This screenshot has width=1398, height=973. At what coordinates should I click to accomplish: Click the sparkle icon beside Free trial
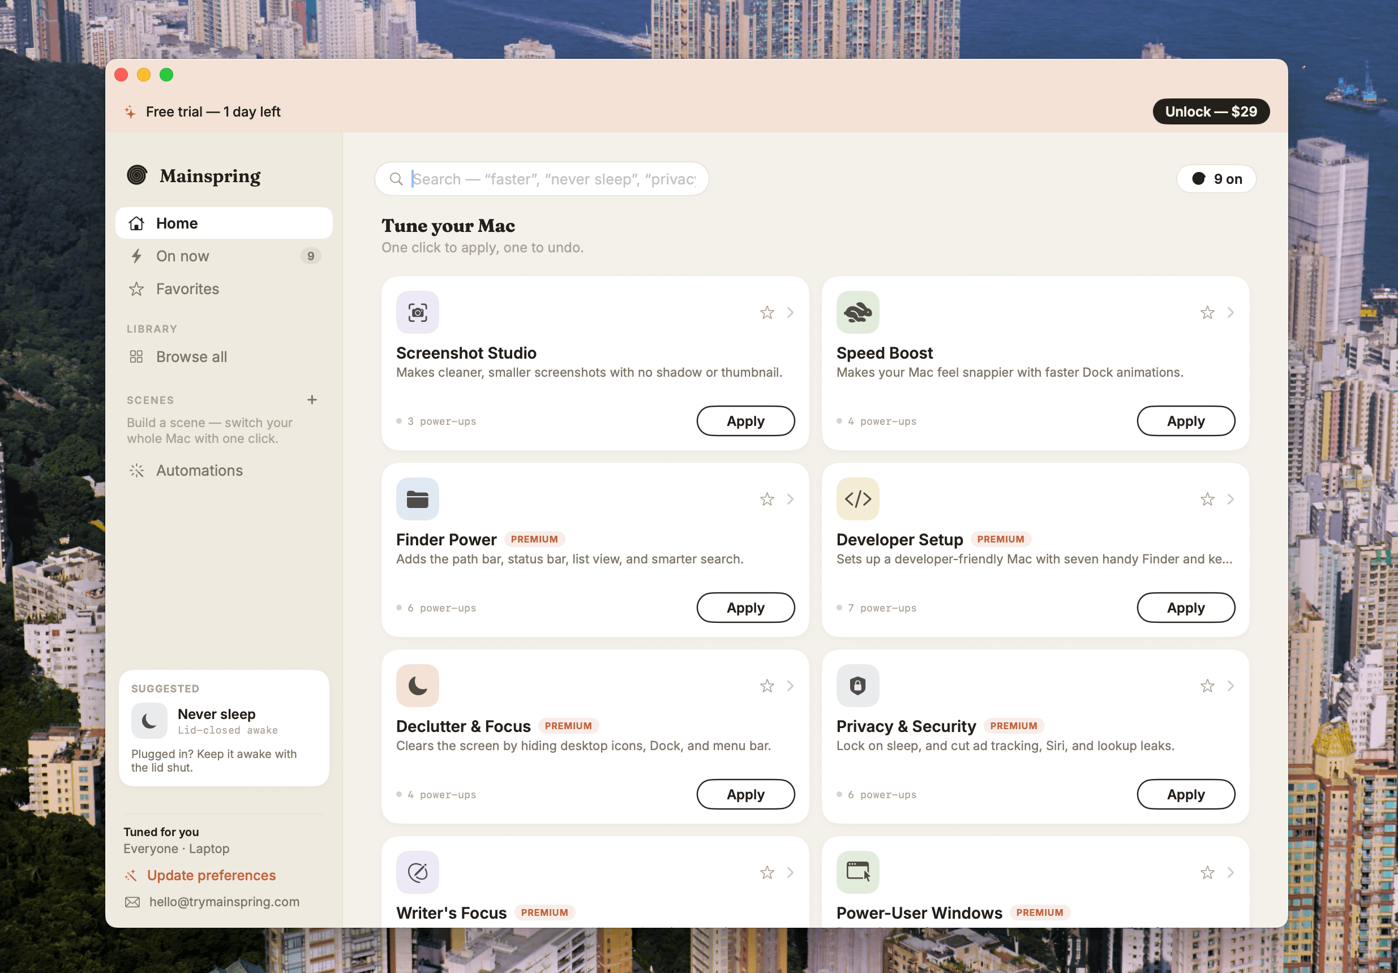[x=130, y=112]
